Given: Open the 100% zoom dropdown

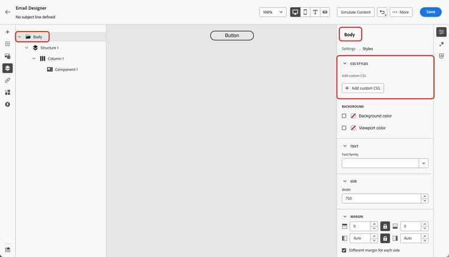Looking at the screenshot, I should 272,12.
